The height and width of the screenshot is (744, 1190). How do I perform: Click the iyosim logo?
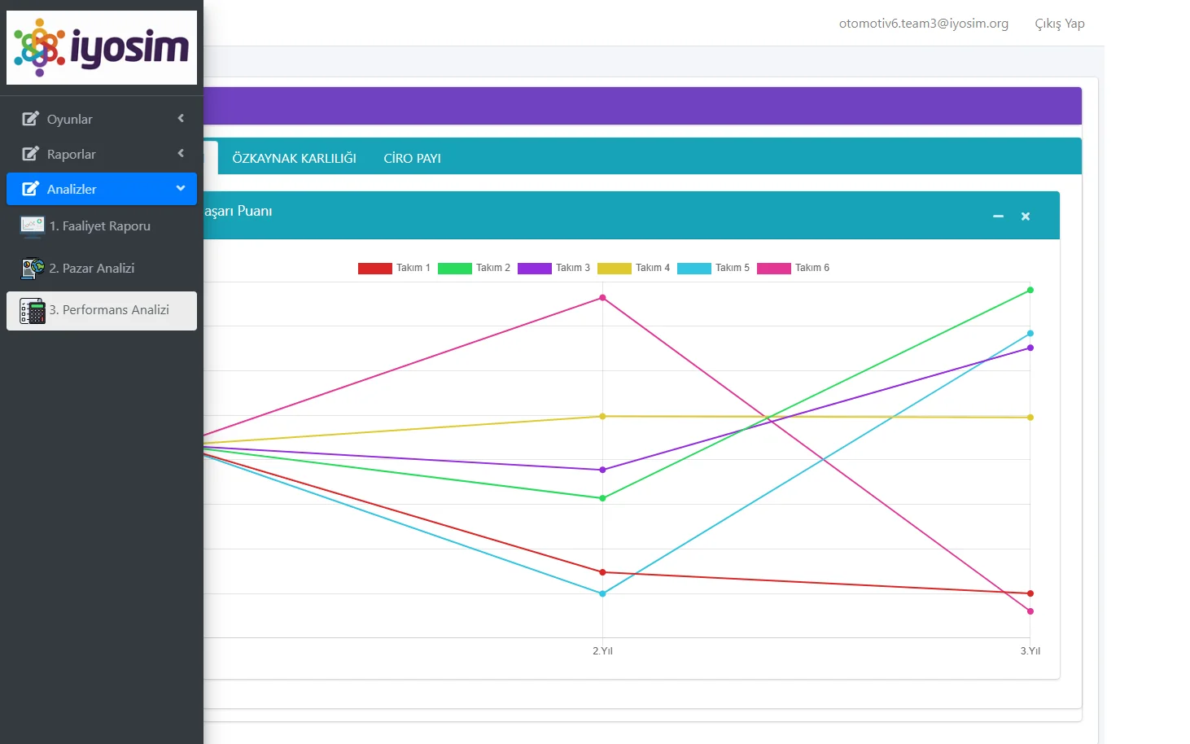102,47
